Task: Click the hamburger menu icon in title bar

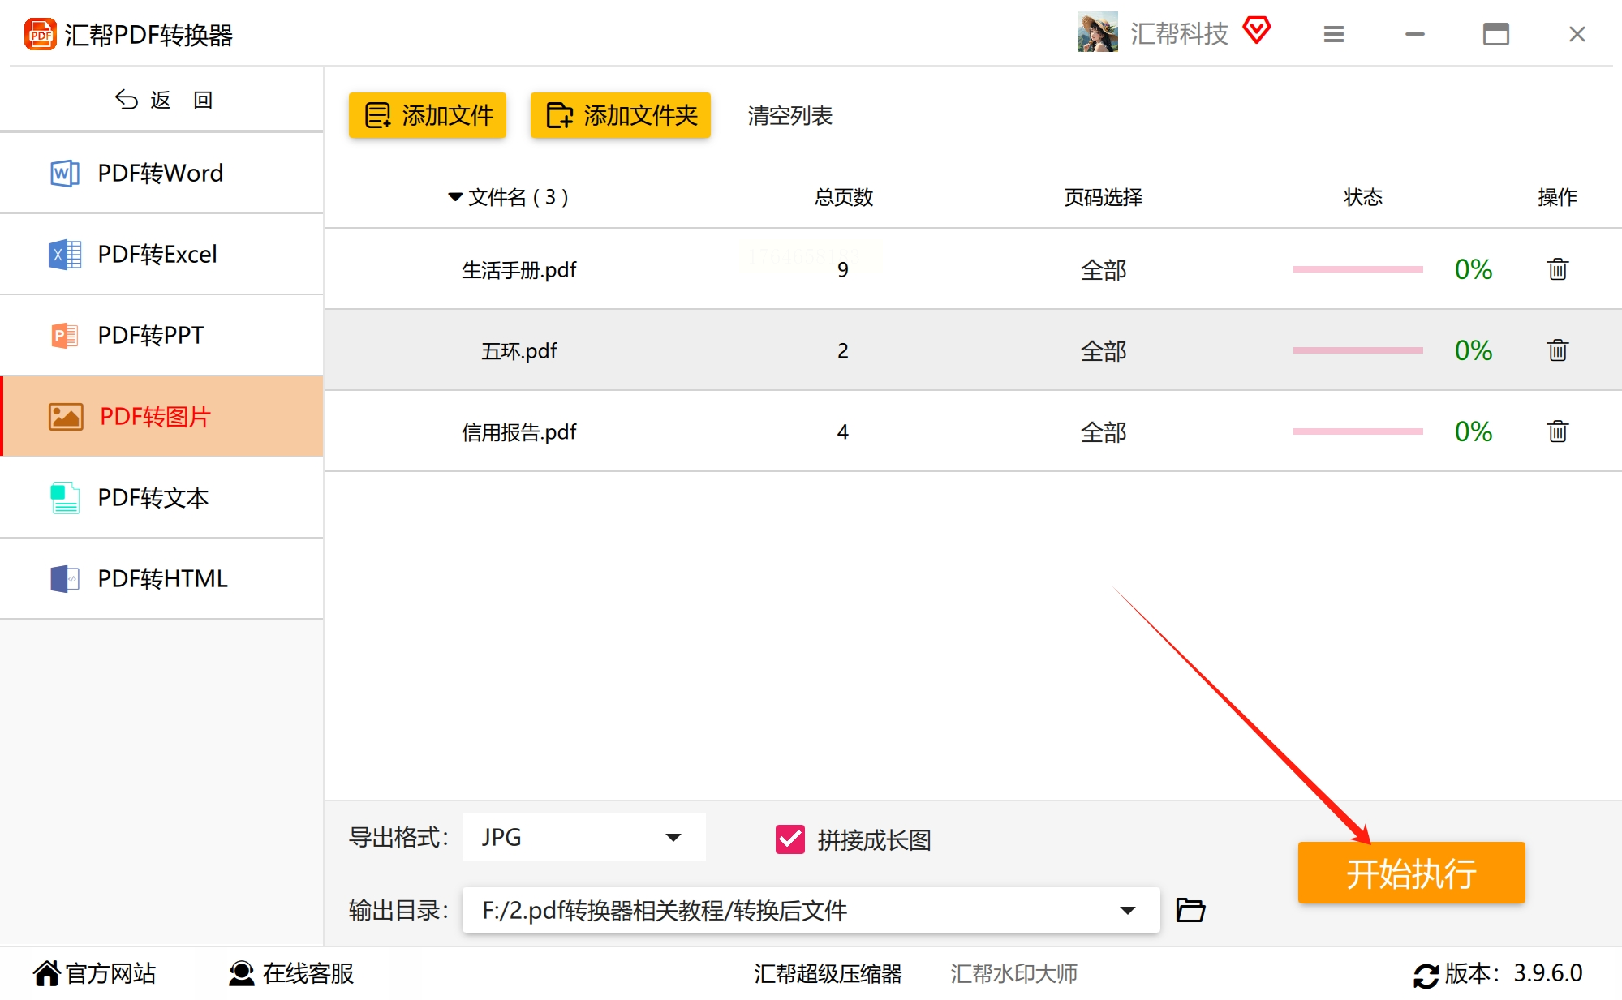Action: click(x=1333, y=34)
